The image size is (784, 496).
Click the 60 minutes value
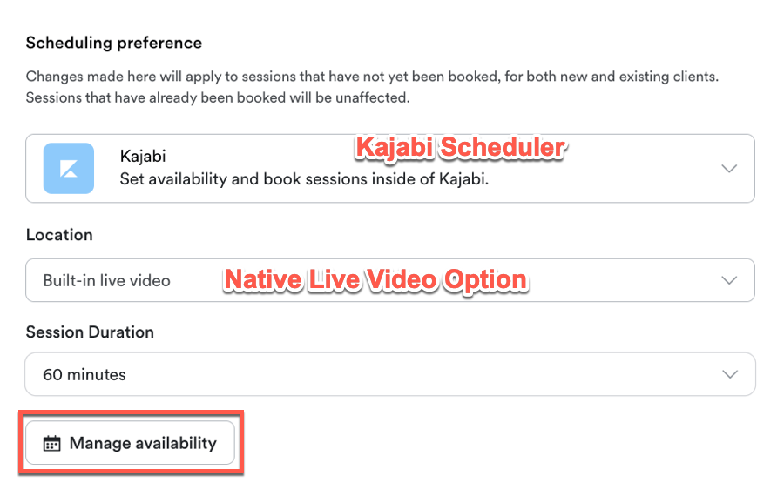84,375
